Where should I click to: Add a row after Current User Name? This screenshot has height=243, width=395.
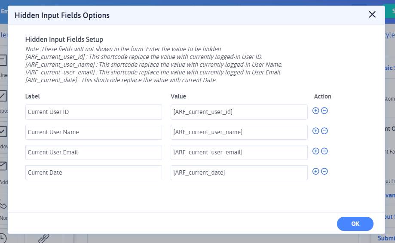click(315, 131)
